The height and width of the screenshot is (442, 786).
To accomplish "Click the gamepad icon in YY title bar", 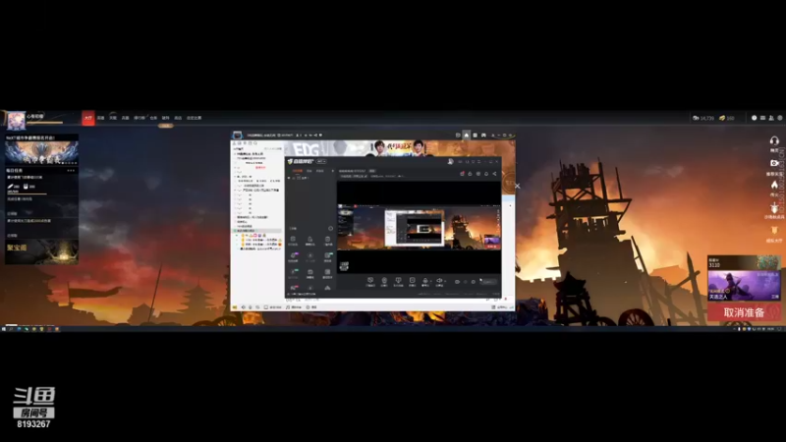I will point(483,136).
